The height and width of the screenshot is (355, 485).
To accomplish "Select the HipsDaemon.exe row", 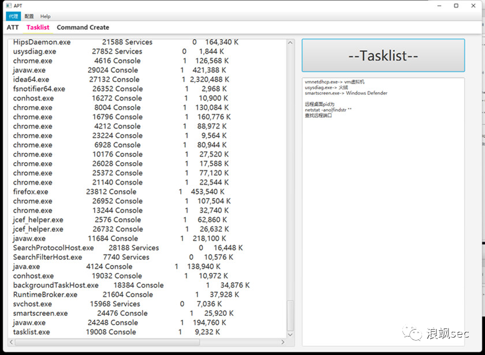I will [x=126, y=42].
